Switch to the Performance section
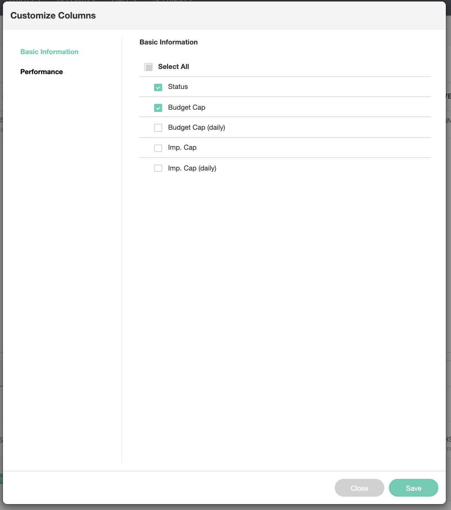 pos(41,72)
